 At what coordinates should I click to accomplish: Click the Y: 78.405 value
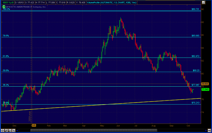click(81, 3)
